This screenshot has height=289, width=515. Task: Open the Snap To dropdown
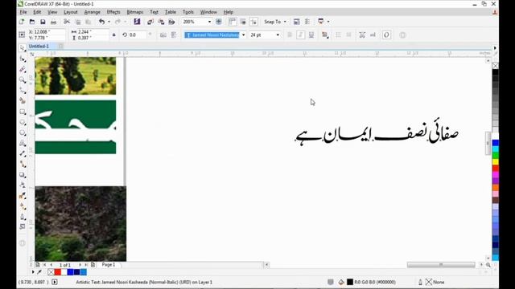[275, 22]
